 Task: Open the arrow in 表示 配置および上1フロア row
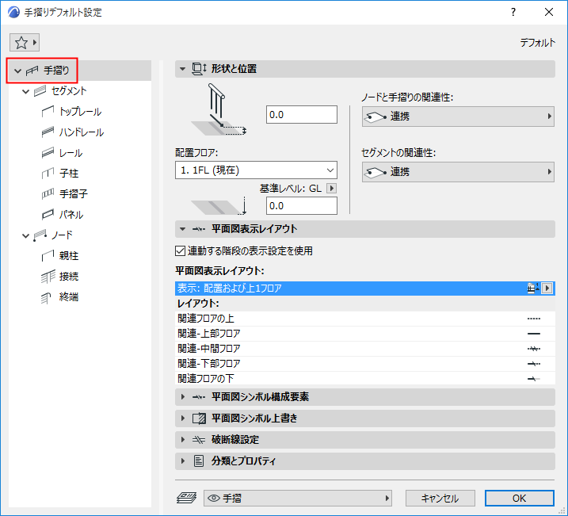pos(547,288)
